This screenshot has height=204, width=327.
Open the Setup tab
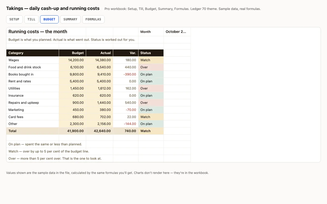tap(14, 19)
